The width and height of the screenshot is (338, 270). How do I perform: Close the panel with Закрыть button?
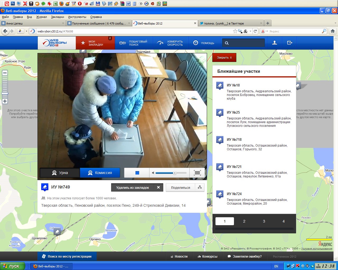[224, 57]
